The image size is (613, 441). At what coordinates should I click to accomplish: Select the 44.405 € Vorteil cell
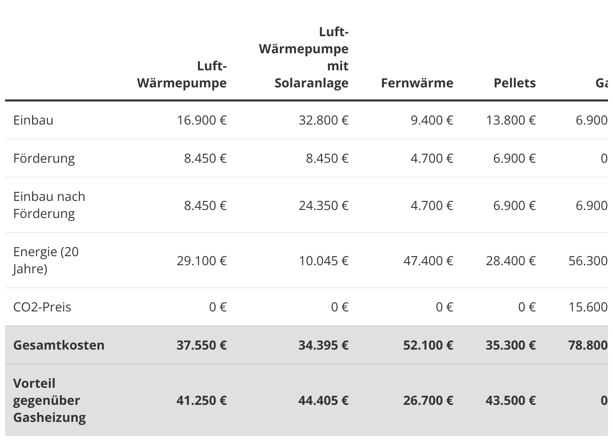[323, 400]
